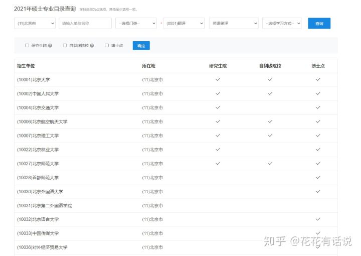Click 中国人民大学 row's 研究生院 checkmark
Viewport: 361px width, 256px height.
click(218, 93)
